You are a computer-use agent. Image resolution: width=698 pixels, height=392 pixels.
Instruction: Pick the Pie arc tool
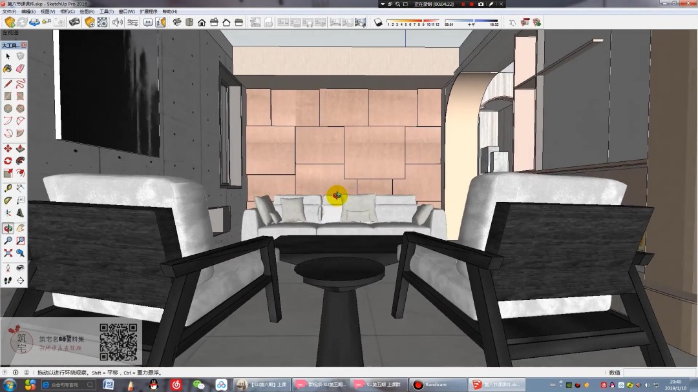[21, 133]
